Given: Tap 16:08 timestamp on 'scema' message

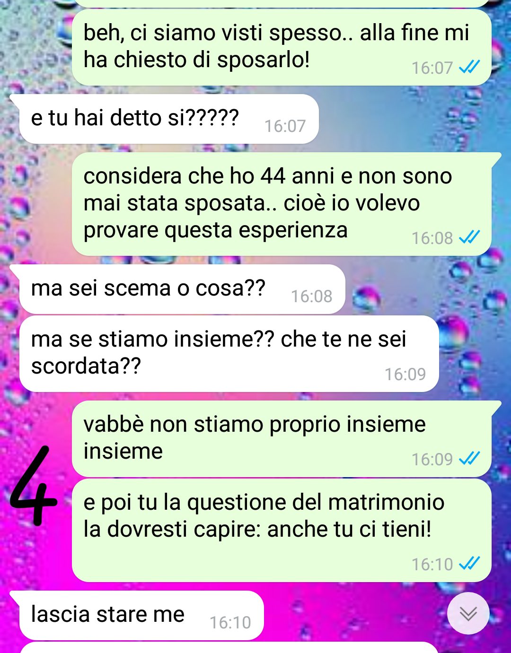Looking at the screenshot, I should pos(311,296).
